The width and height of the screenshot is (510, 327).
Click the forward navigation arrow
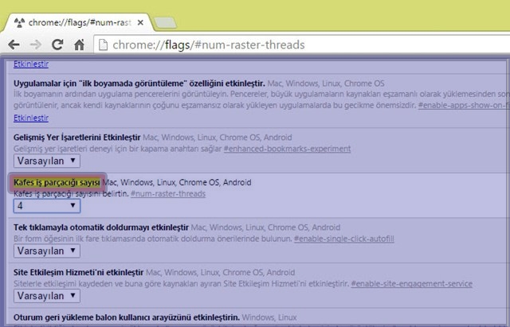[35, 45]
